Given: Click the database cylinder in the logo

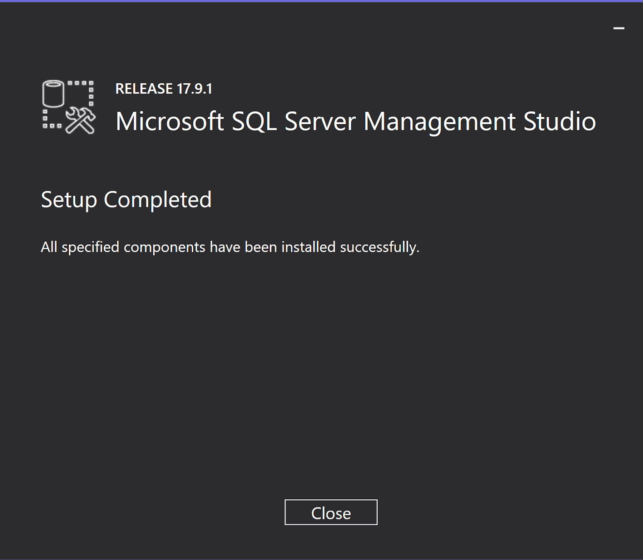Looking at the screenshot, I should click(x=53, y=94).
